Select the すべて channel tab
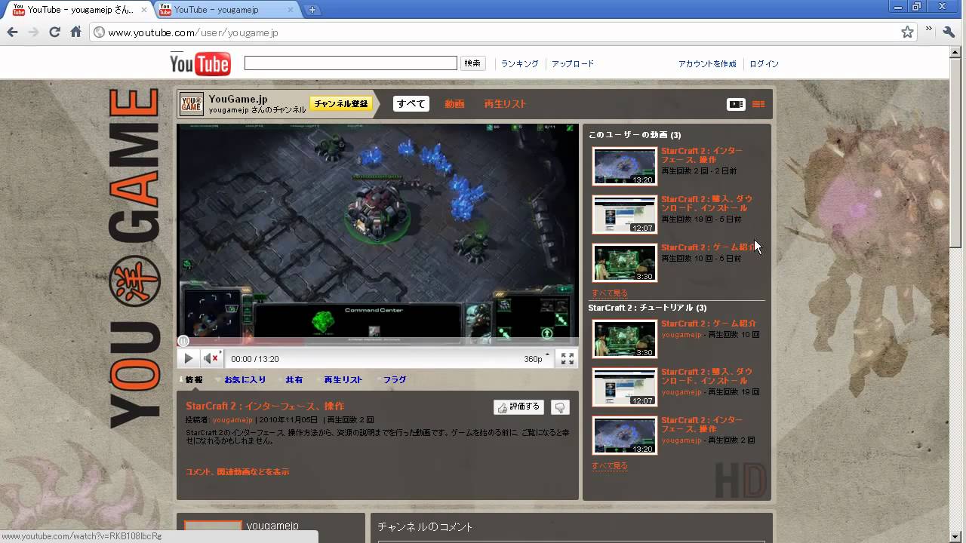 point(411,104)
